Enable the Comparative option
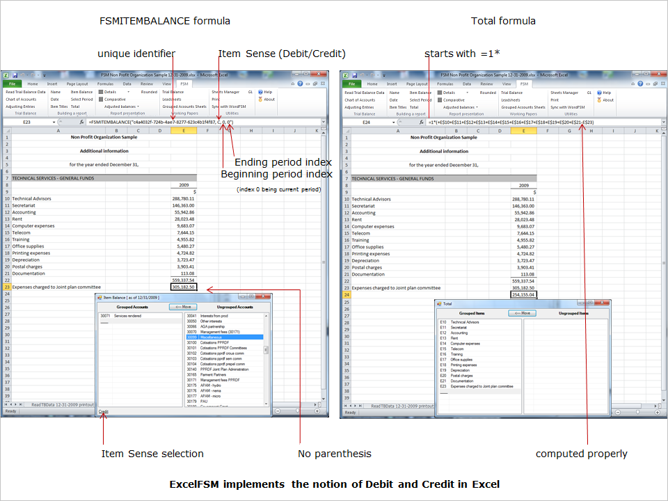The image size is (668, 501). click(x=109, y=99)
